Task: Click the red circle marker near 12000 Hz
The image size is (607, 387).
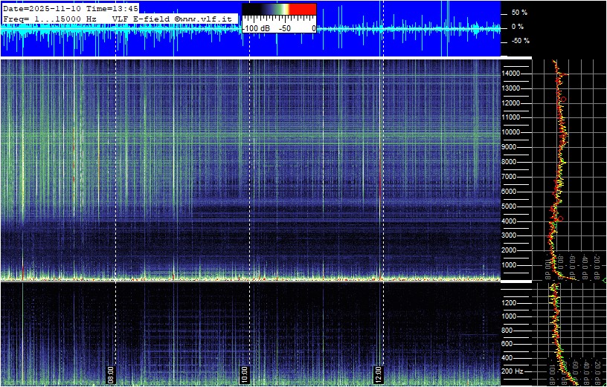Action: [x=563, y=100]
